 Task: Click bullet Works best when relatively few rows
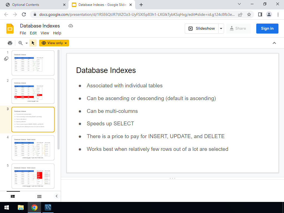pos(158,149)
